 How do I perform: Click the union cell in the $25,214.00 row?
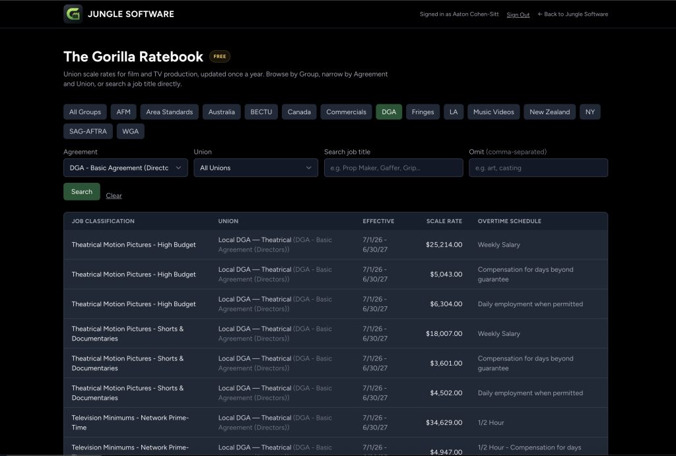coord(275,244)
